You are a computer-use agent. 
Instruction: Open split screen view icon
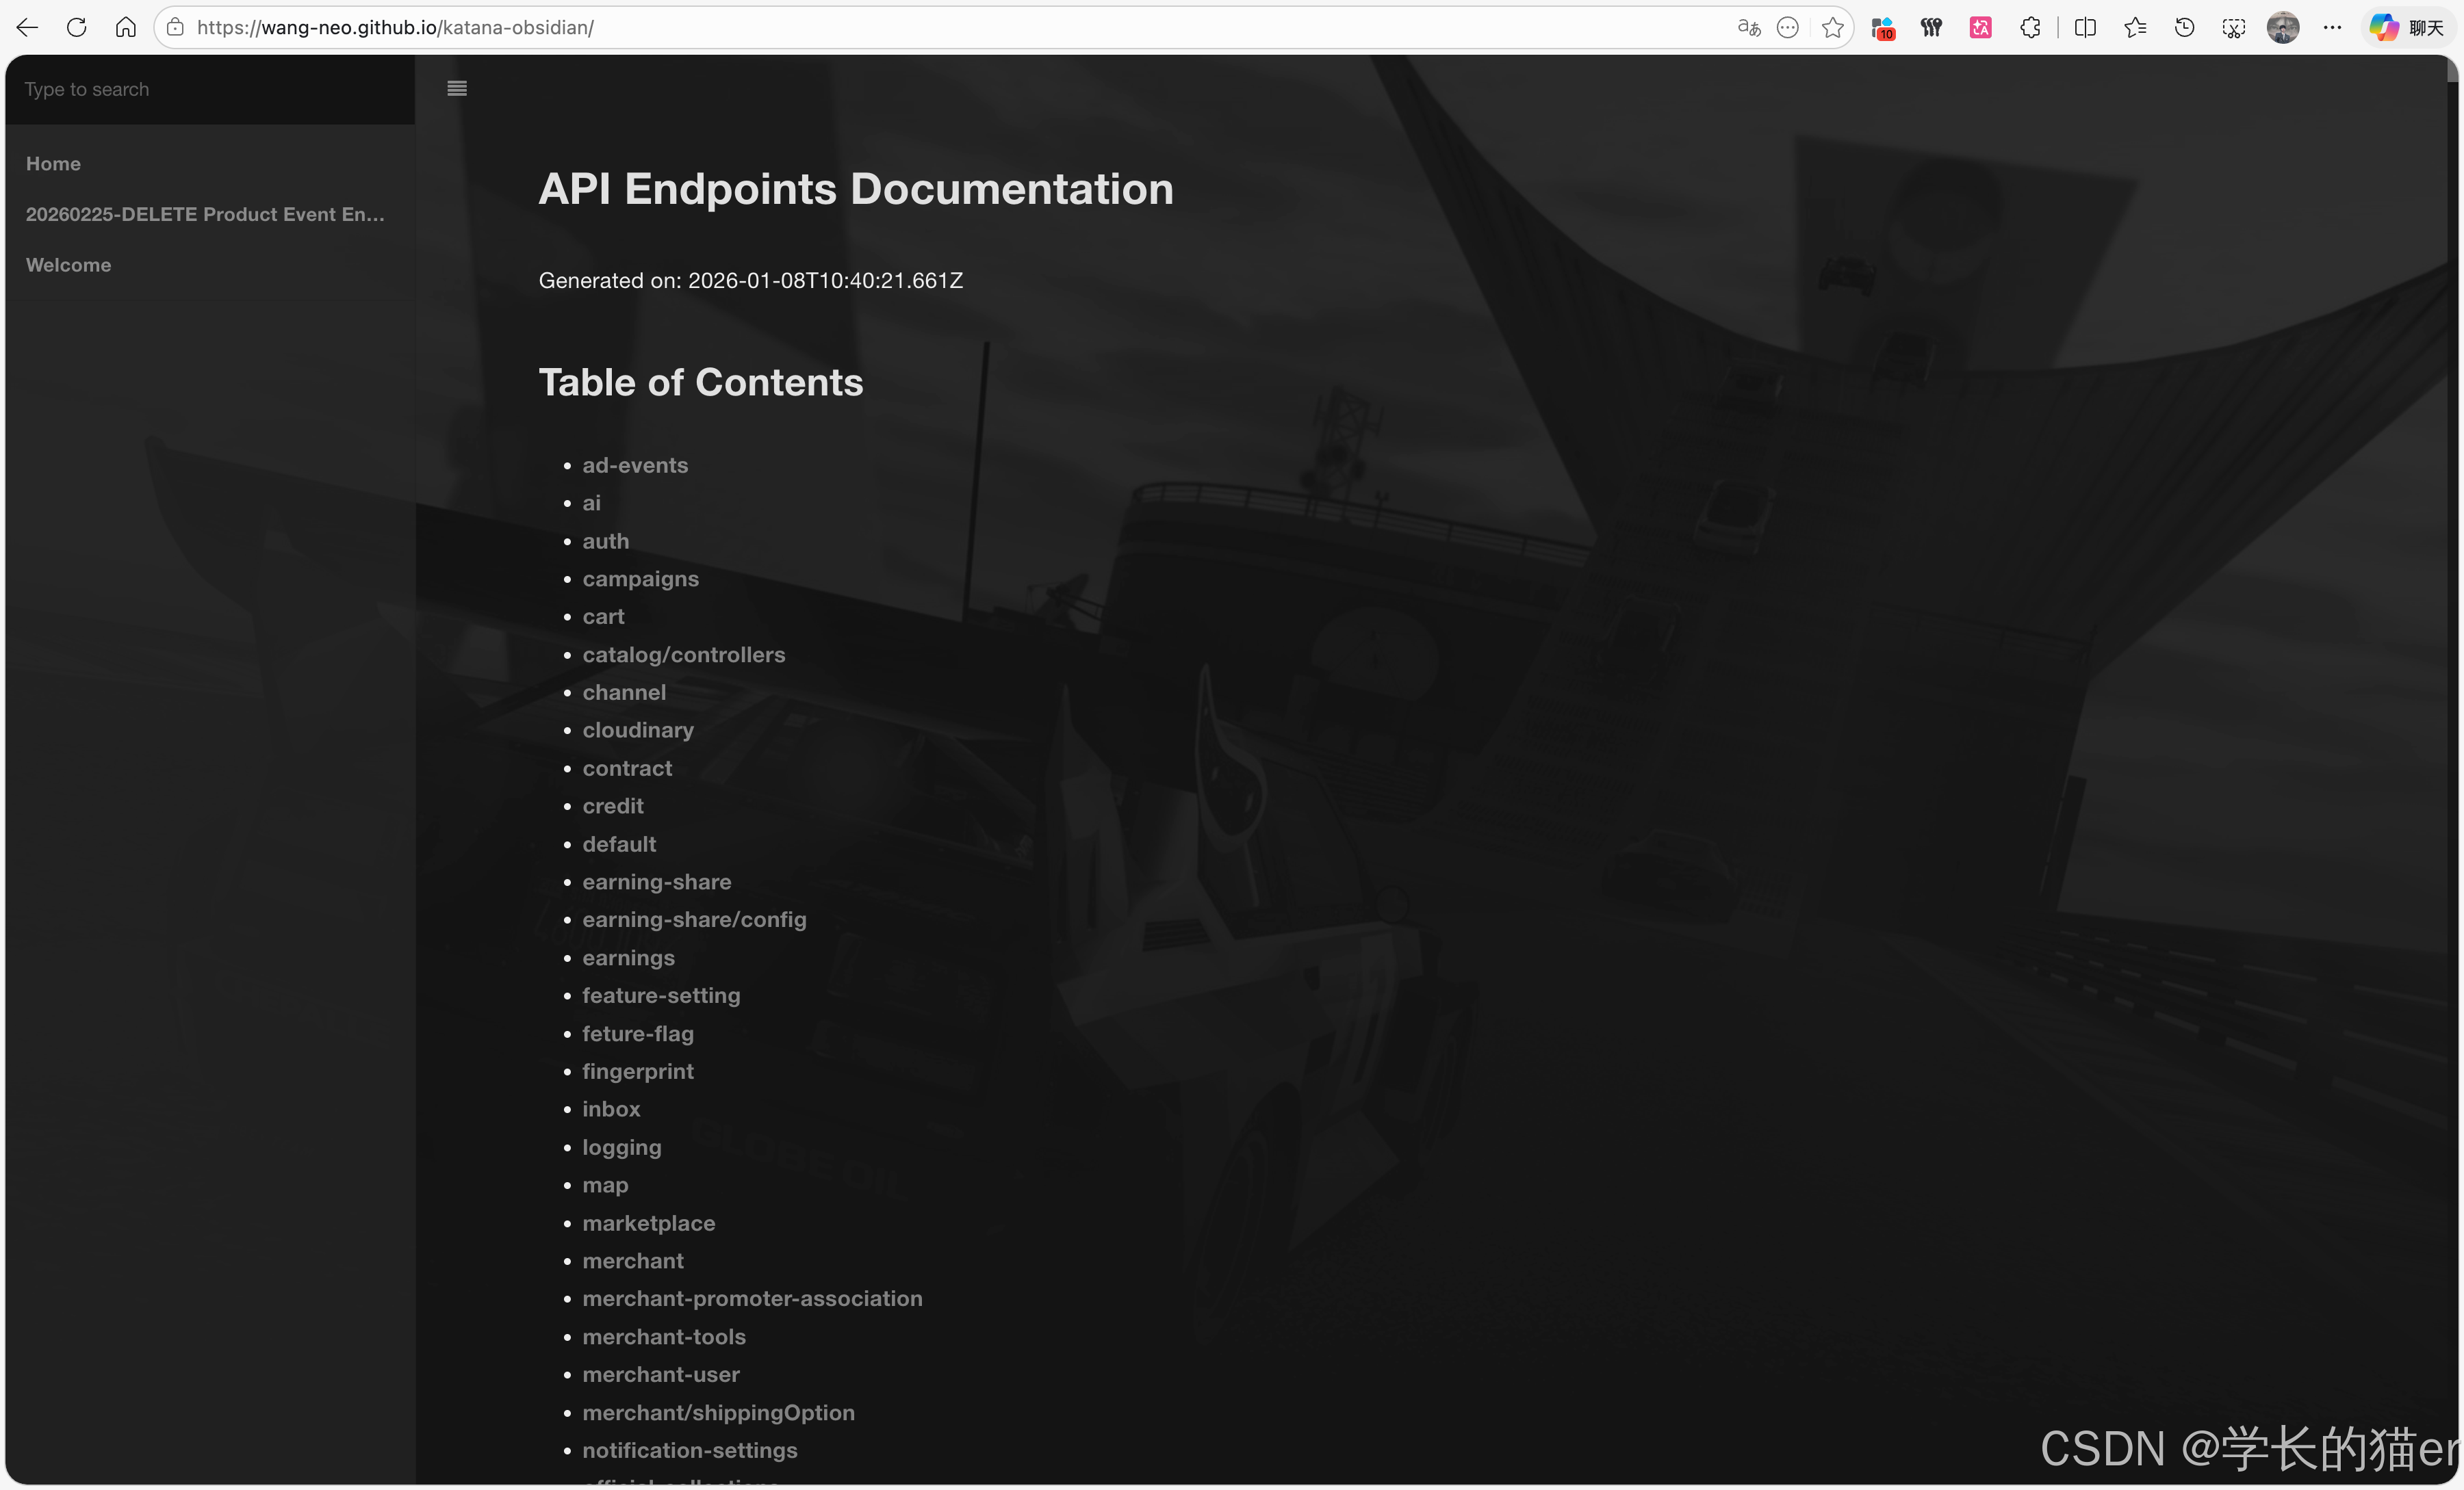click(x=2085, y=27)
